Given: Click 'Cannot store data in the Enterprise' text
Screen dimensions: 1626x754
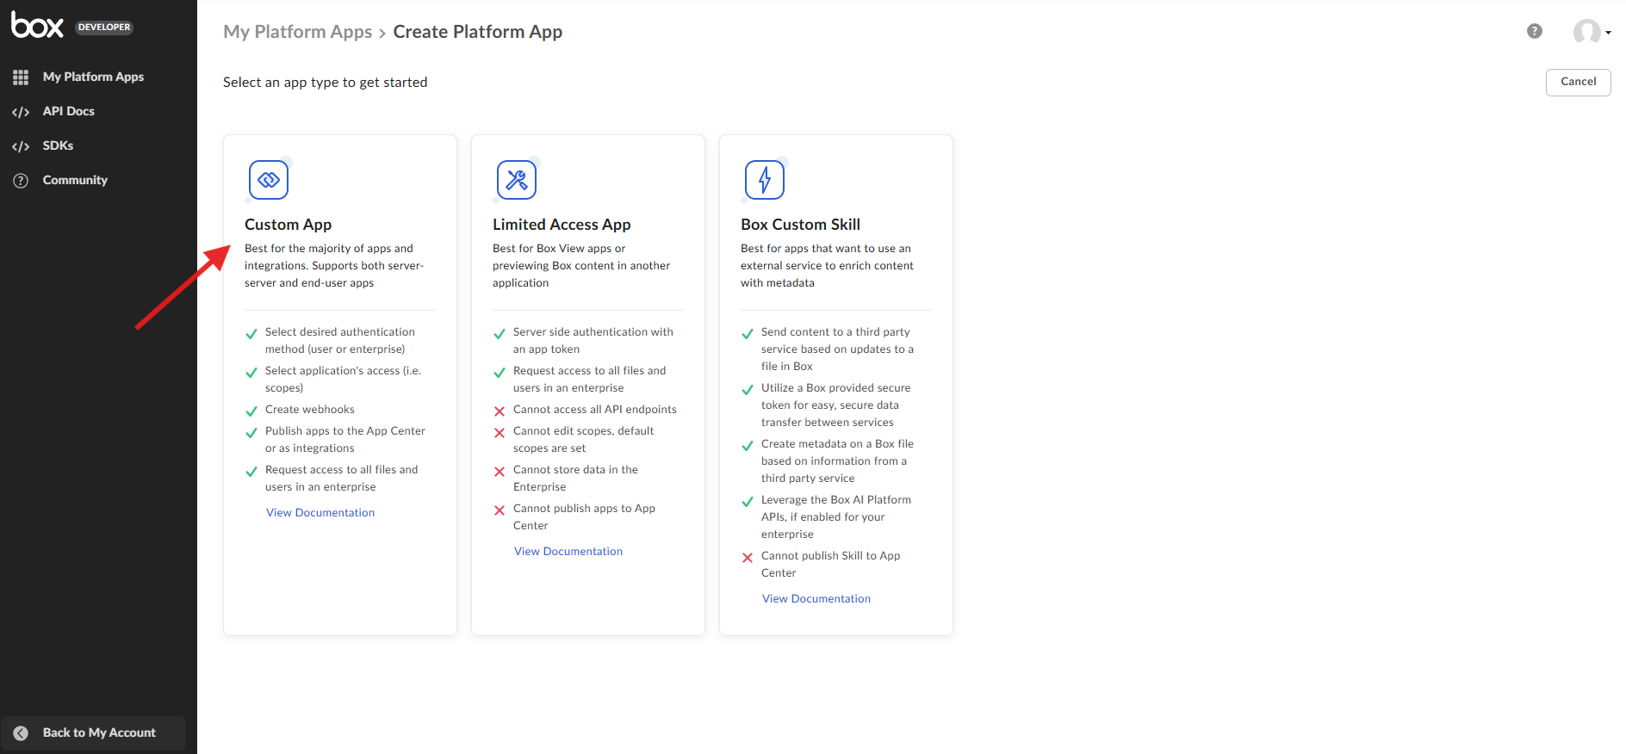Looking at the screenshot, I should pyautogui.click(x=575, y=479).
